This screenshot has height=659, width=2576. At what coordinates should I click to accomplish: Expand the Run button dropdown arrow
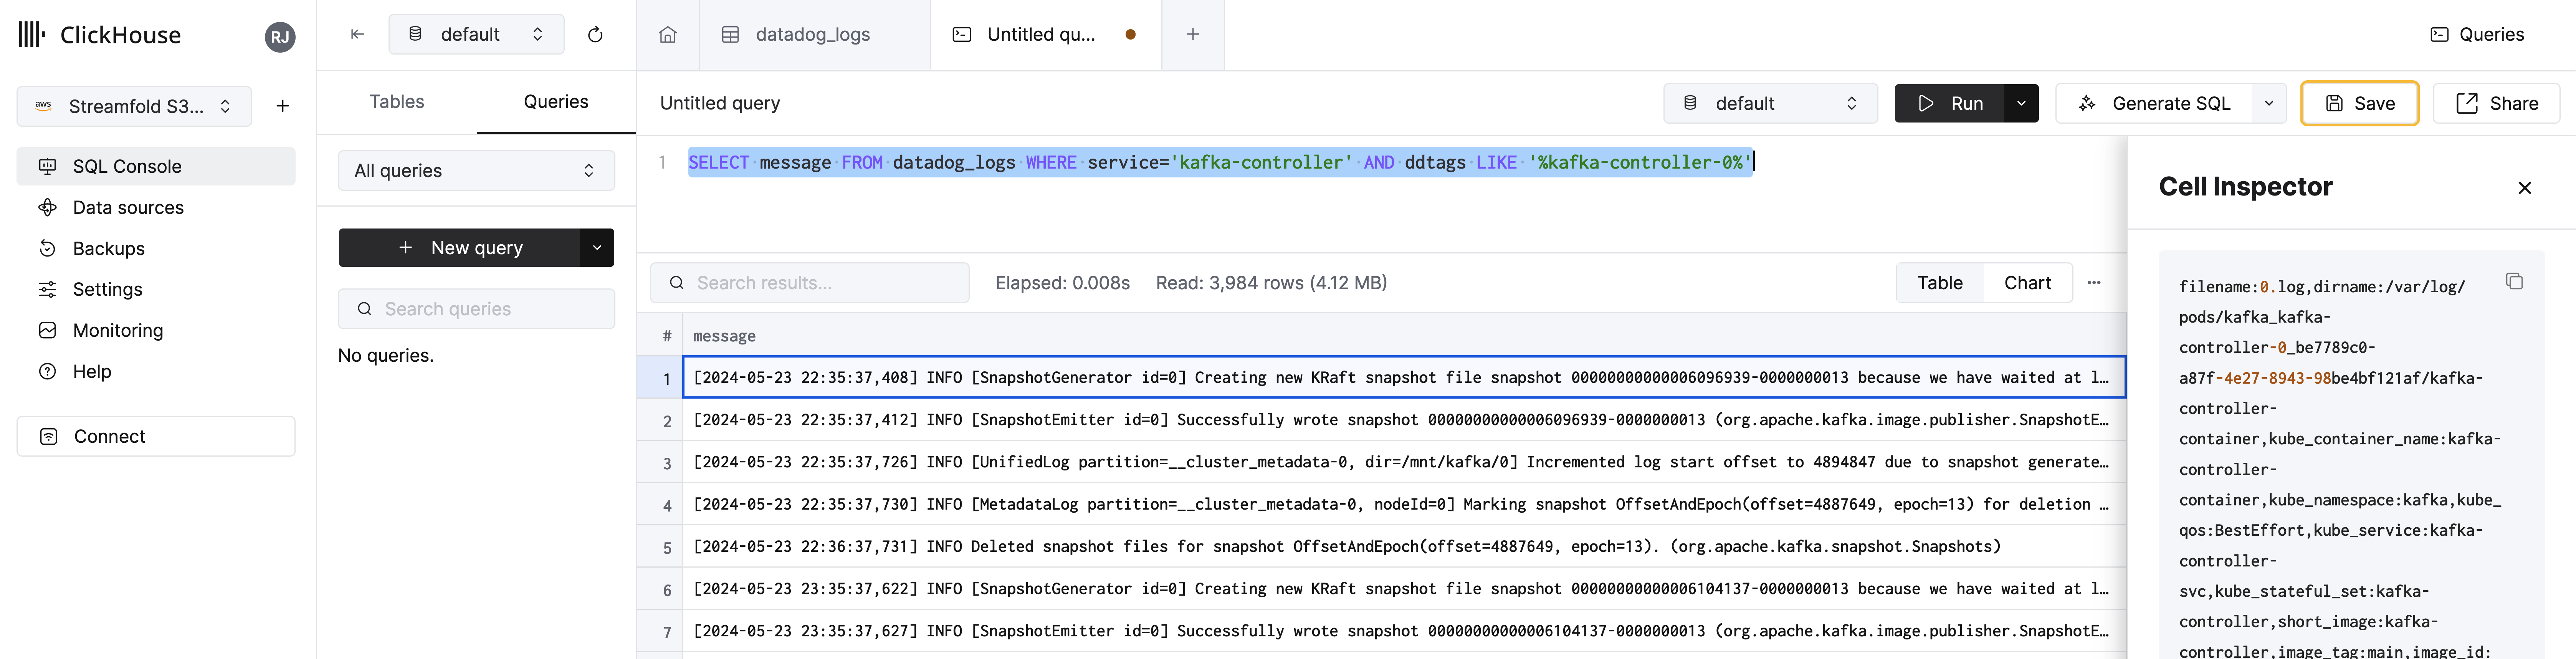[x=2021, y=103]
